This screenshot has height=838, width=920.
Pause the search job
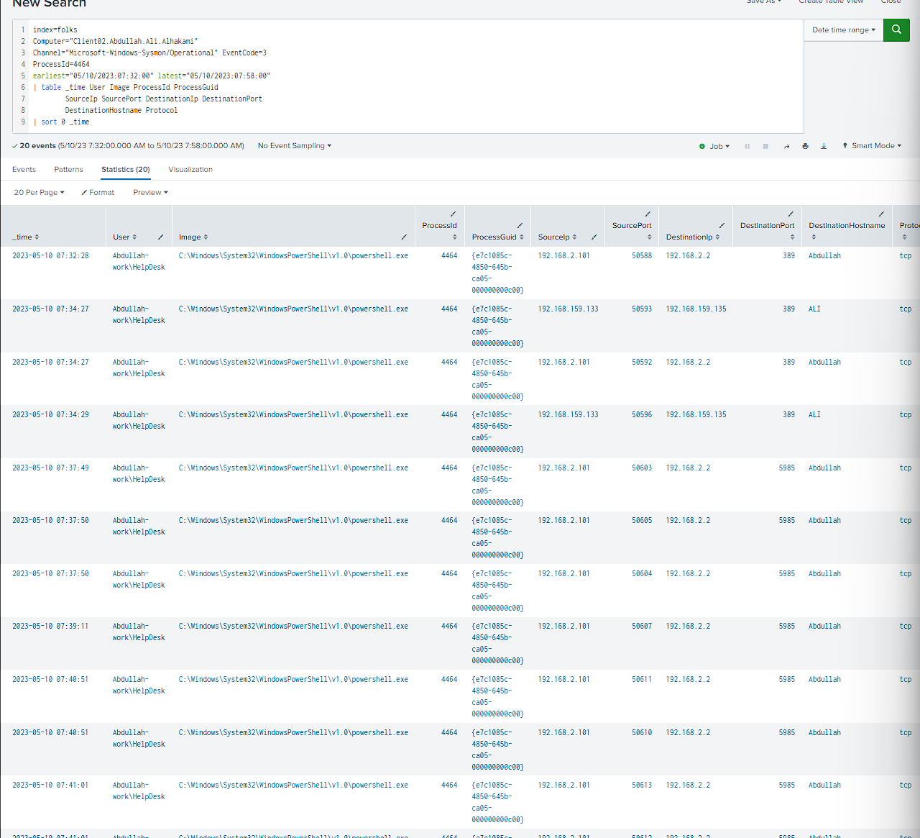[747, 146]
